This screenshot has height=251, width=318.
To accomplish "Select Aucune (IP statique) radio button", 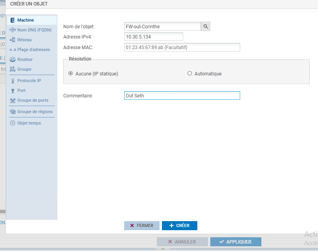I will [71, 73].
